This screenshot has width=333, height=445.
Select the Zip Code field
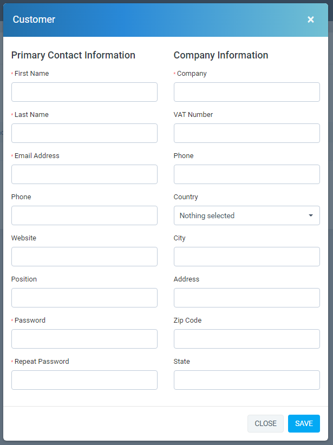[x=246, y=339]
